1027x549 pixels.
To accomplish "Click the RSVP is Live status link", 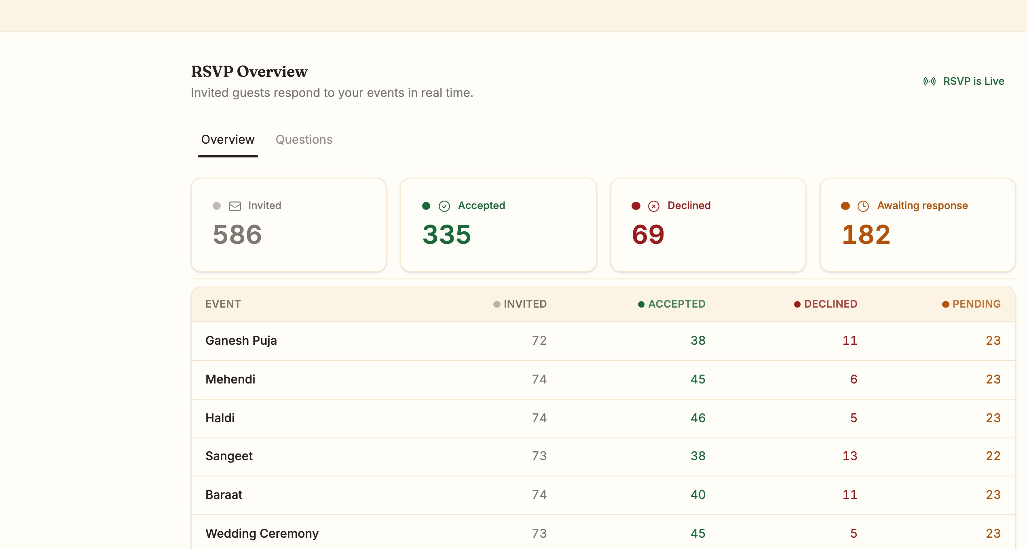I will tap(964, 81).
